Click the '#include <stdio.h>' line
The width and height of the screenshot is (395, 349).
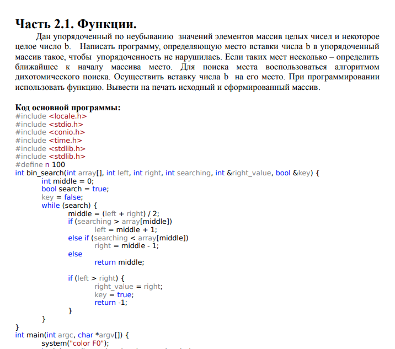(49, 125)
